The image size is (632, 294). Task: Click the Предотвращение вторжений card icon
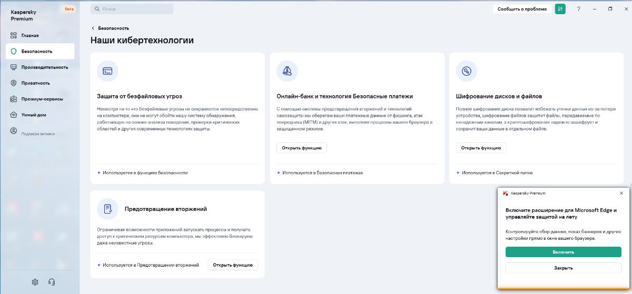tap(107, 209)
